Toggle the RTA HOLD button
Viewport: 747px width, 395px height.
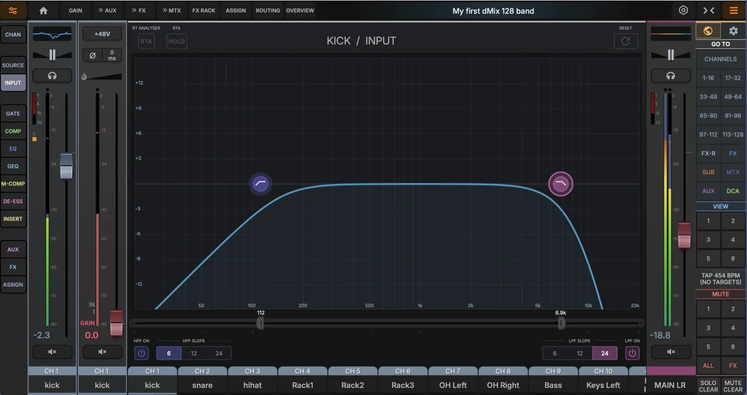(176, 42)
